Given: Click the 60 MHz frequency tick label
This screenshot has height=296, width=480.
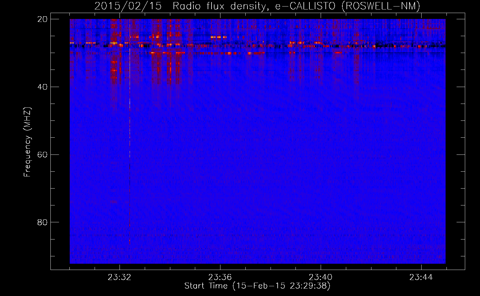Looking at the screenshot, I should click(x=42, y=155).
